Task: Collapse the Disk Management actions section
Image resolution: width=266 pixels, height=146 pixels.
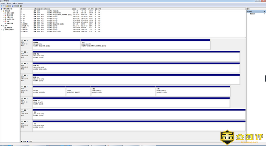Action: [265, 11]
